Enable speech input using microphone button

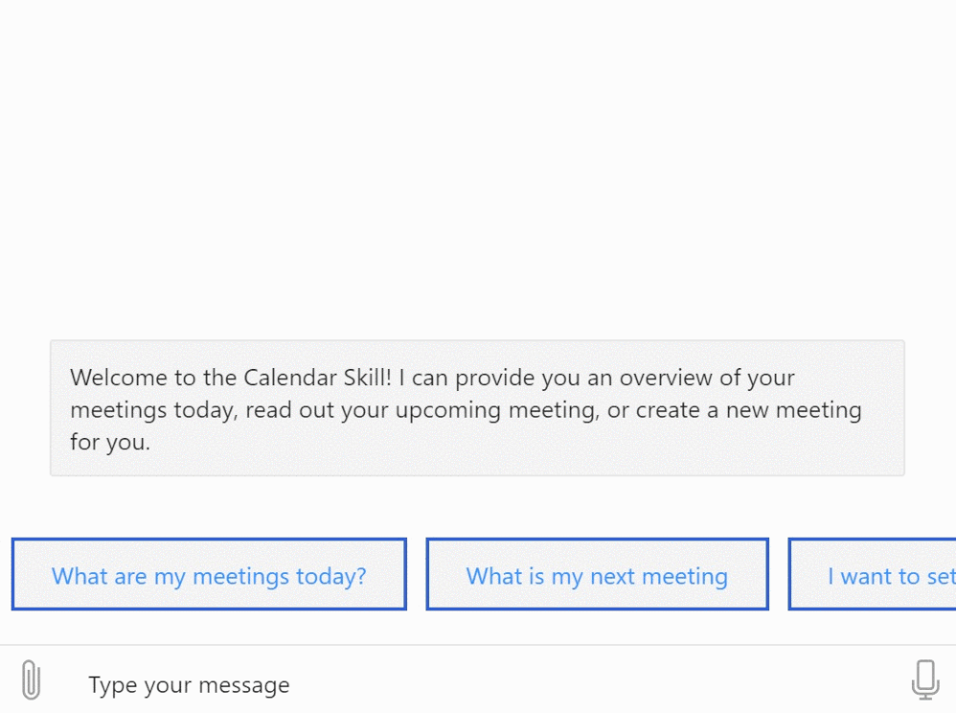click(x=924, y=679)
